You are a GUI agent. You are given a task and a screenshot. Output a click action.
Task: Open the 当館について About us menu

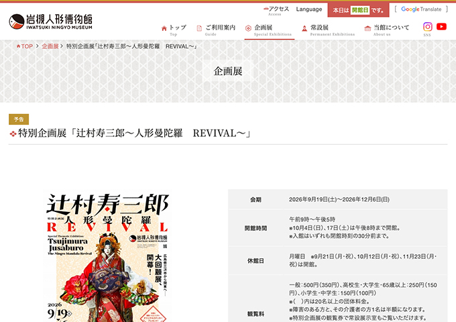pyautogui.click(x=387, y=30)
